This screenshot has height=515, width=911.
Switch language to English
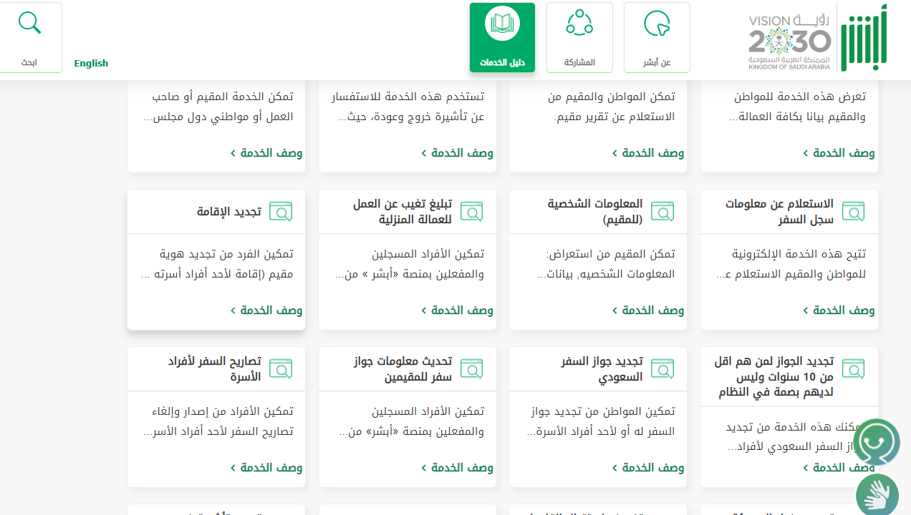(x=91, y=63)
